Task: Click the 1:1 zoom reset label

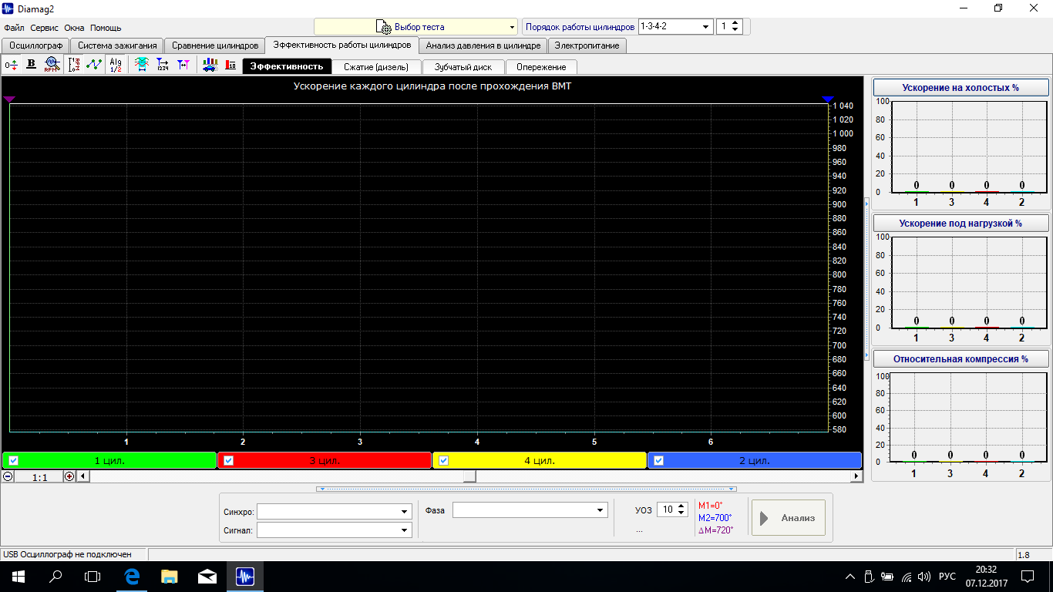Action: (x=39, y=477)
